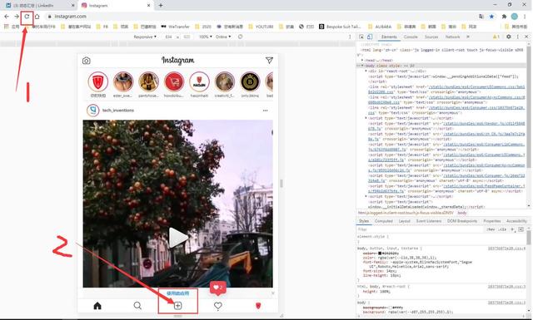Create a new Instagram post
This screenshot has height=320, width=533.
point(177,306)
